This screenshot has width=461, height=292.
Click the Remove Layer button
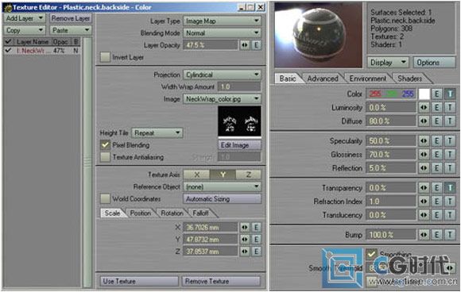click(71, 18)
